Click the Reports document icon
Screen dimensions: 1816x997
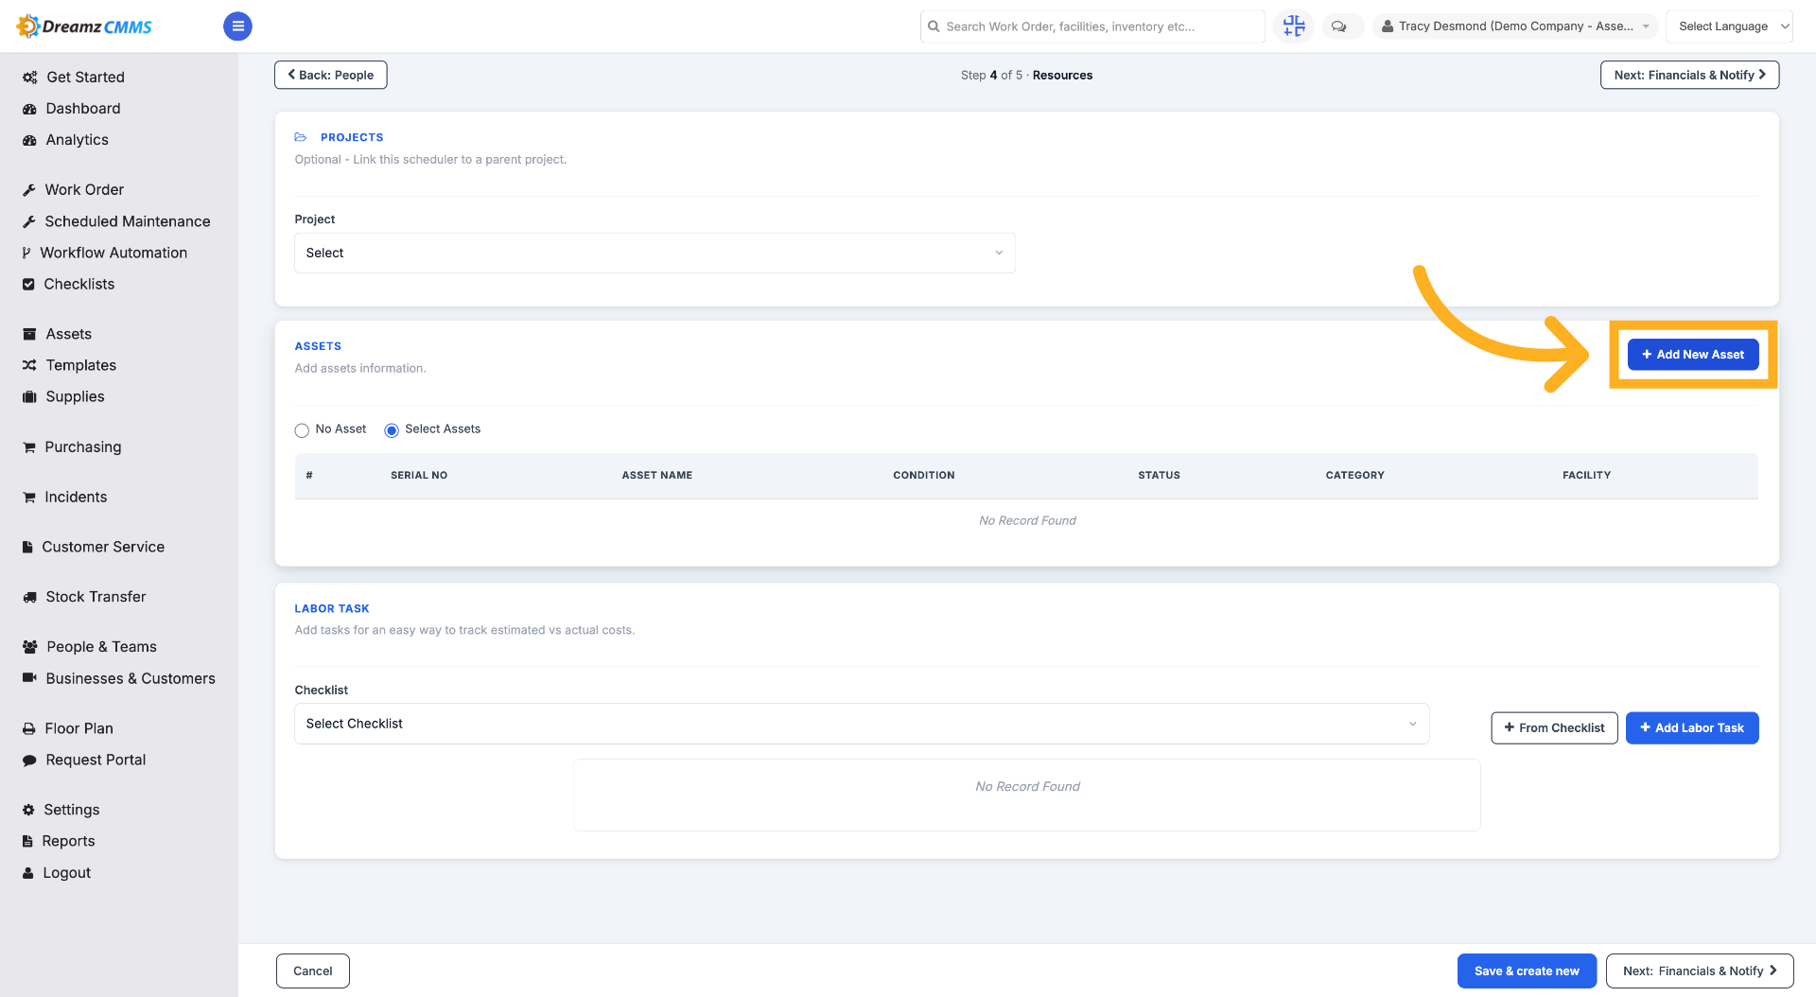(x=27, y=841)
